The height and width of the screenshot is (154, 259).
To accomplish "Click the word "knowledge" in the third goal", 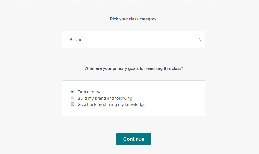I will coord(136,105).
